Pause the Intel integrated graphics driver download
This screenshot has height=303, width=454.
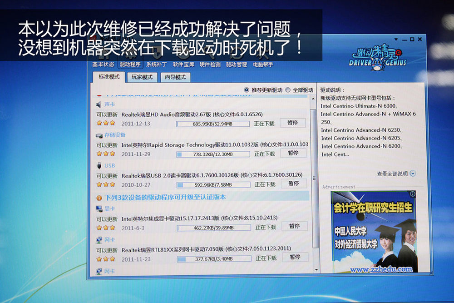click(x=294, y=226)
